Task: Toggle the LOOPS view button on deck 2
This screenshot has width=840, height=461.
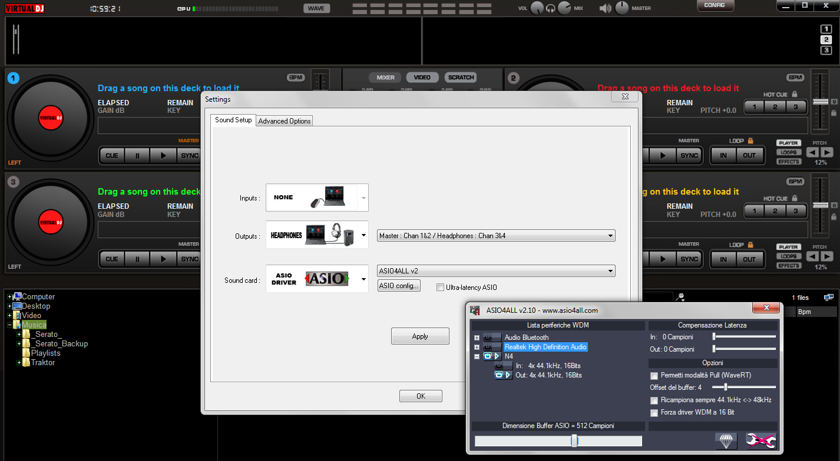Action: coord(788,152)
